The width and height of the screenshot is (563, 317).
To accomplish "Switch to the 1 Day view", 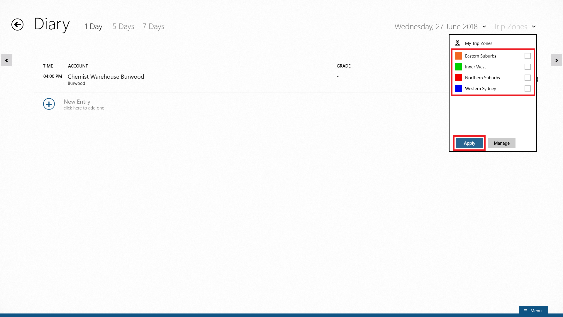I will (93, 27).
